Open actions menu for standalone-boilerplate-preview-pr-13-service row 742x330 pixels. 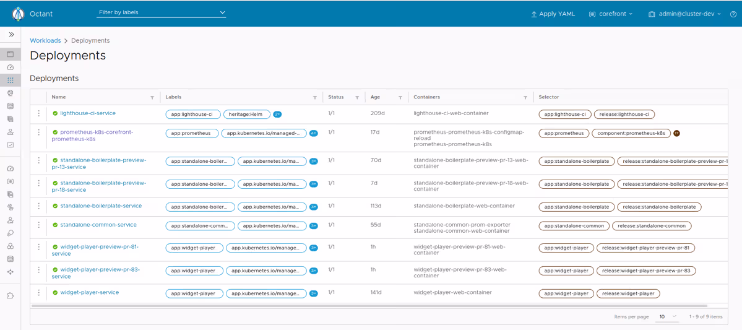click(x=39, y=161)
